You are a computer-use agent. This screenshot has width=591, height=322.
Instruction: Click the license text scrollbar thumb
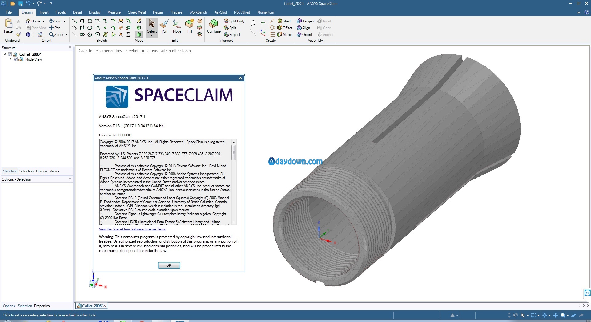pos(234,152)
